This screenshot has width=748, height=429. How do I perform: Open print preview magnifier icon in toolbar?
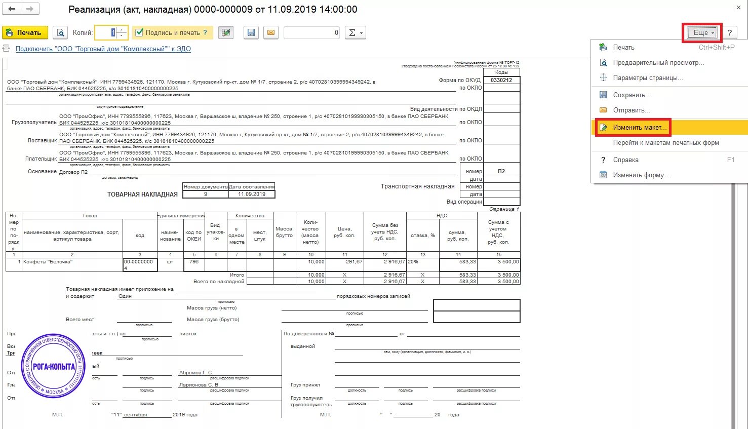point(60,32)
